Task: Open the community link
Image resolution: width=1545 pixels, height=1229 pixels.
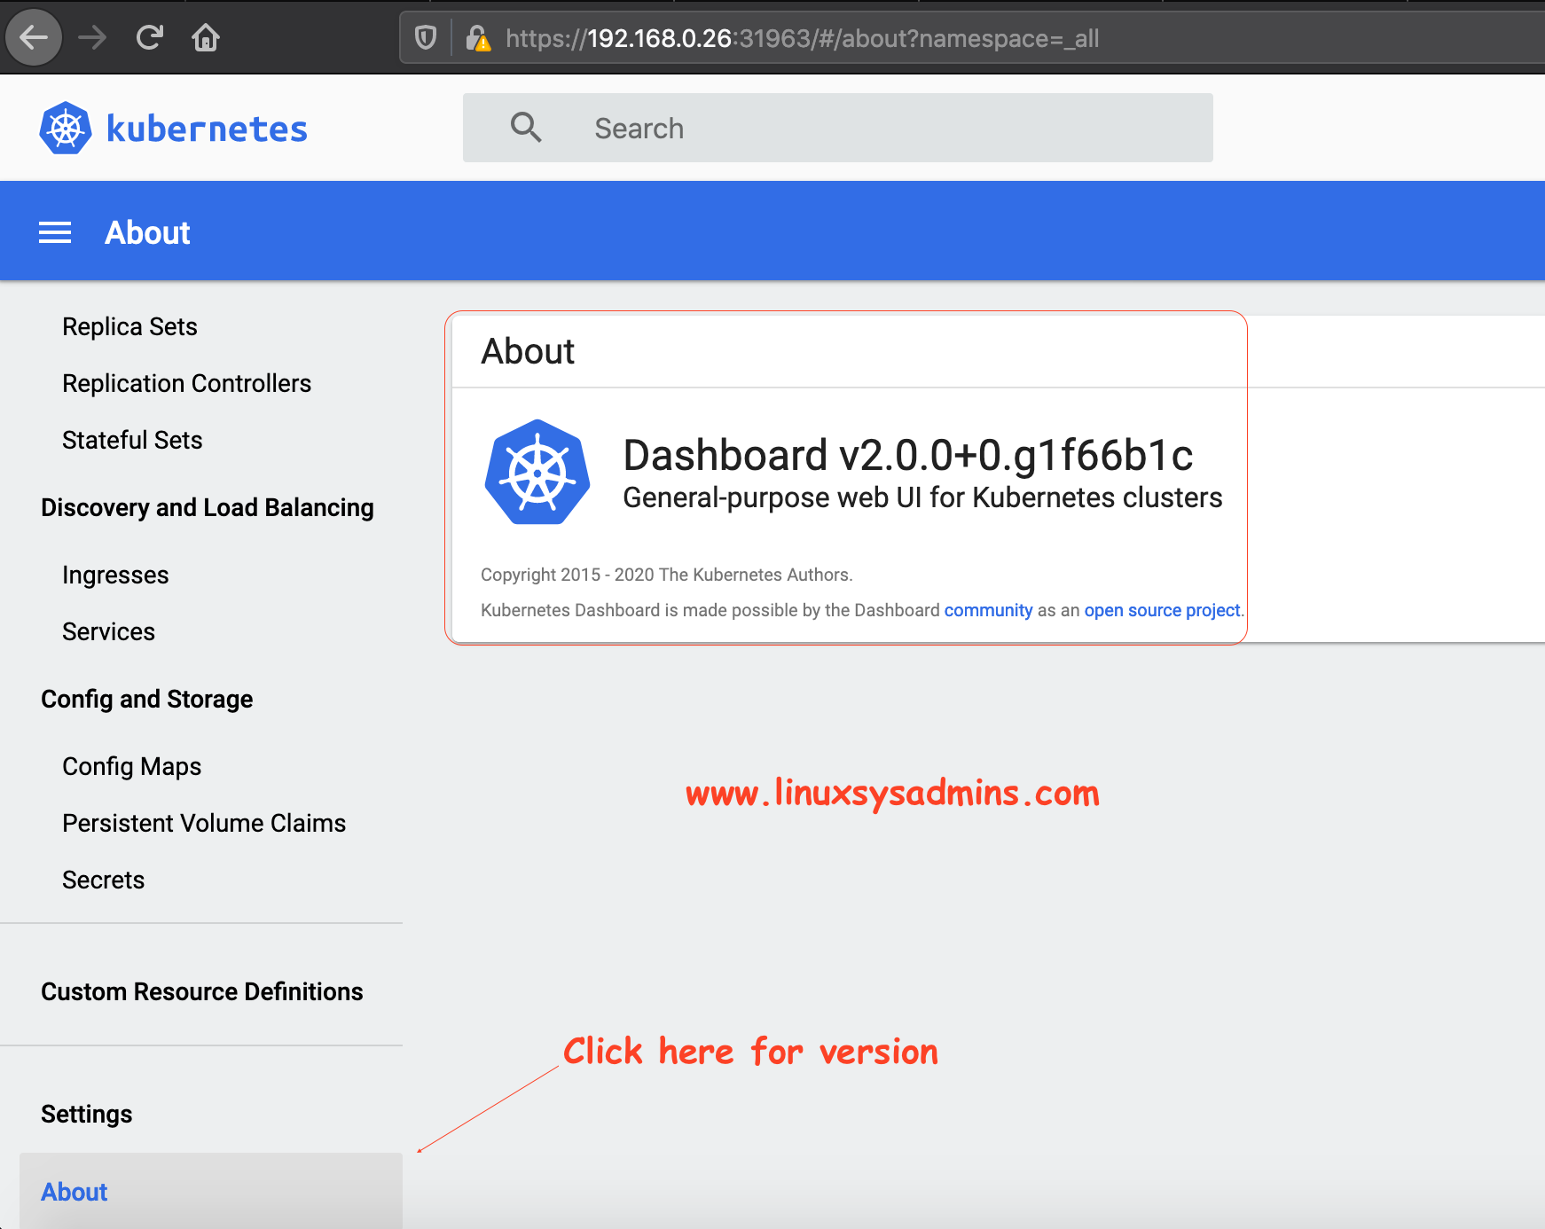Action: 988,610
